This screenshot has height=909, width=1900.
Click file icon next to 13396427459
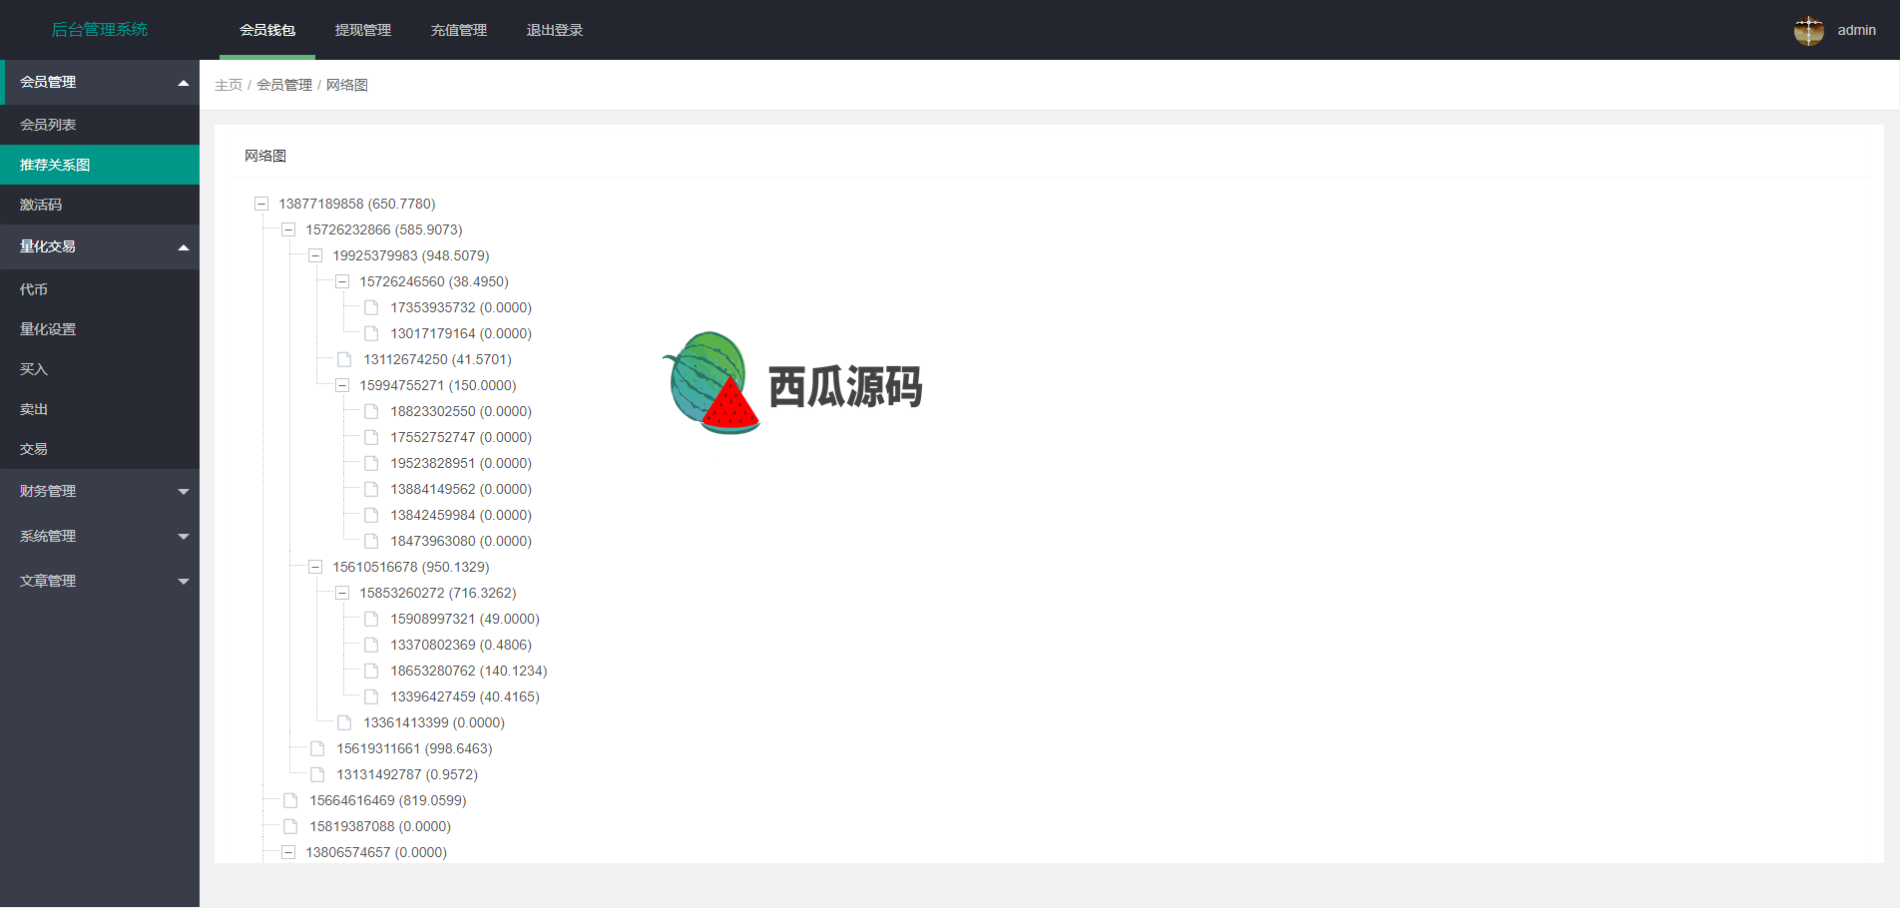coord(371,696)
